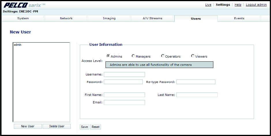
Task: Open the Settings link in the header
Action: 223,5
